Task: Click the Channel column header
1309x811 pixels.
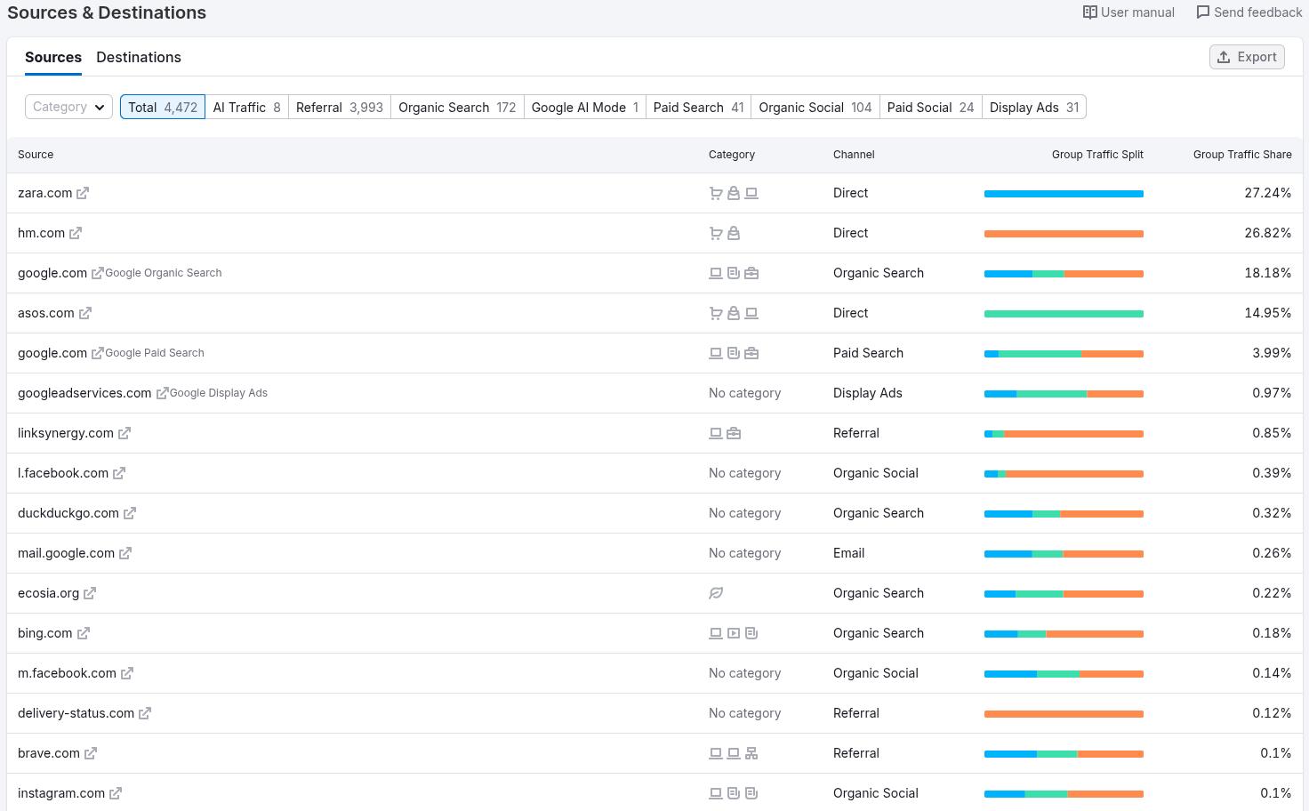Action: [x=854, y=155]
